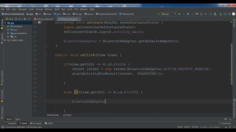The width and height of the screenshot is (236, 132).
Task: Open the Build Variants side tab
Action: click(2, 78)
